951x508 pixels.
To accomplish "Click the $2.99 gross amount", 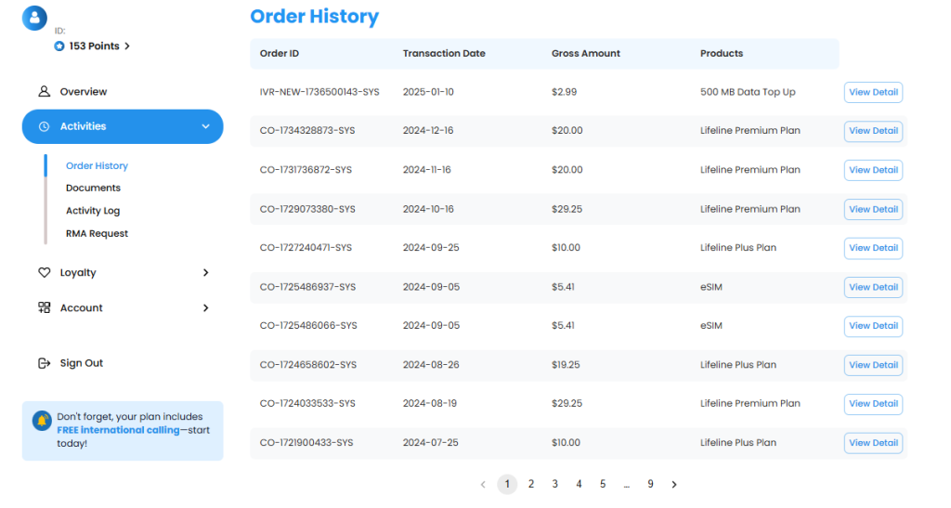I will (x=564, y=92).
